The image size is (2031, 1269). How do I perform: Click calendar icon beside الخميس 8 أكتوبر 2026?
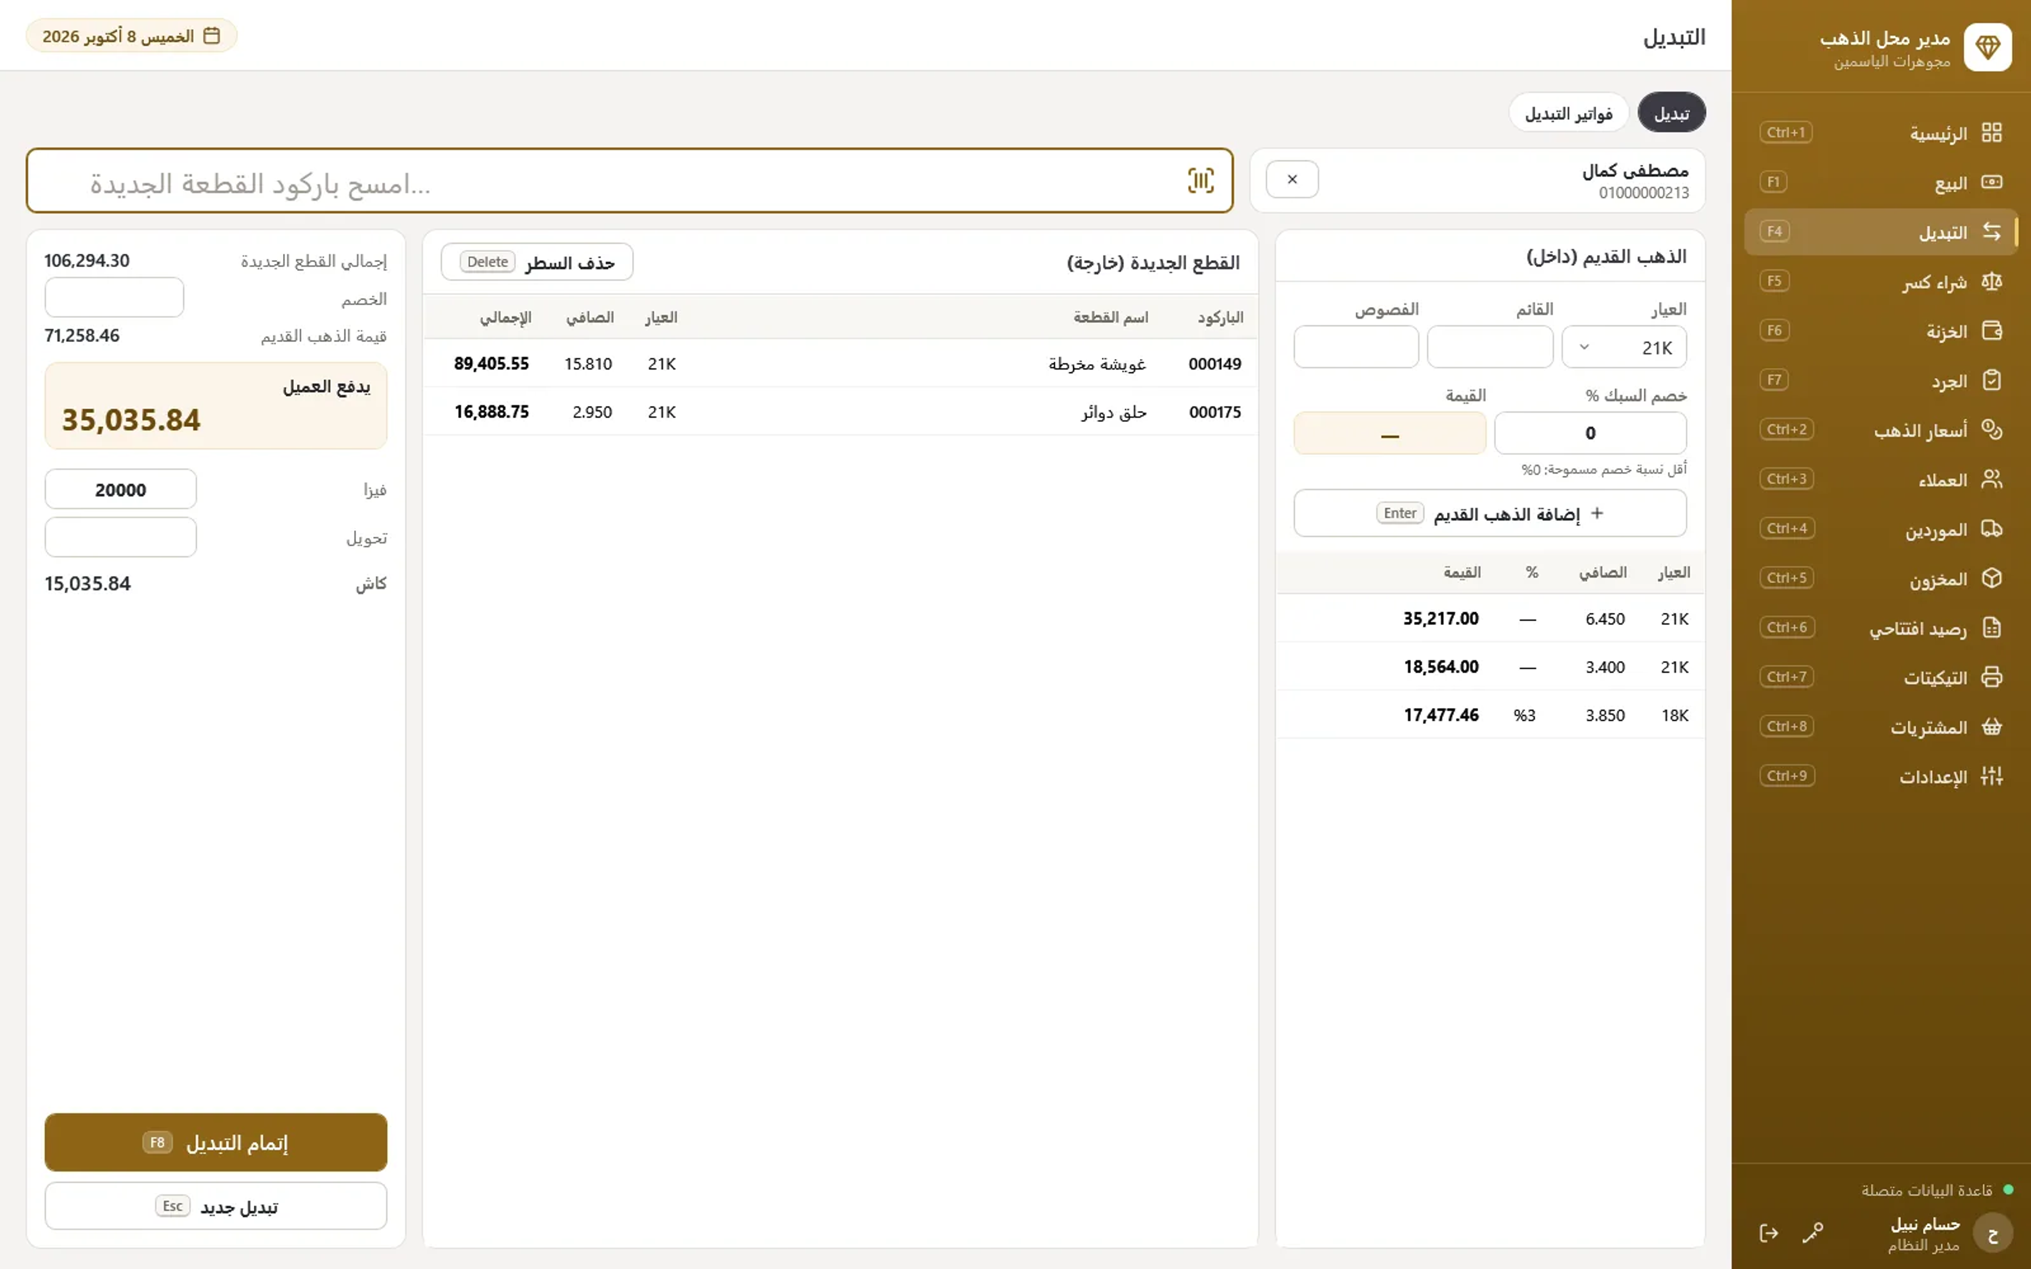click(212, 35)
